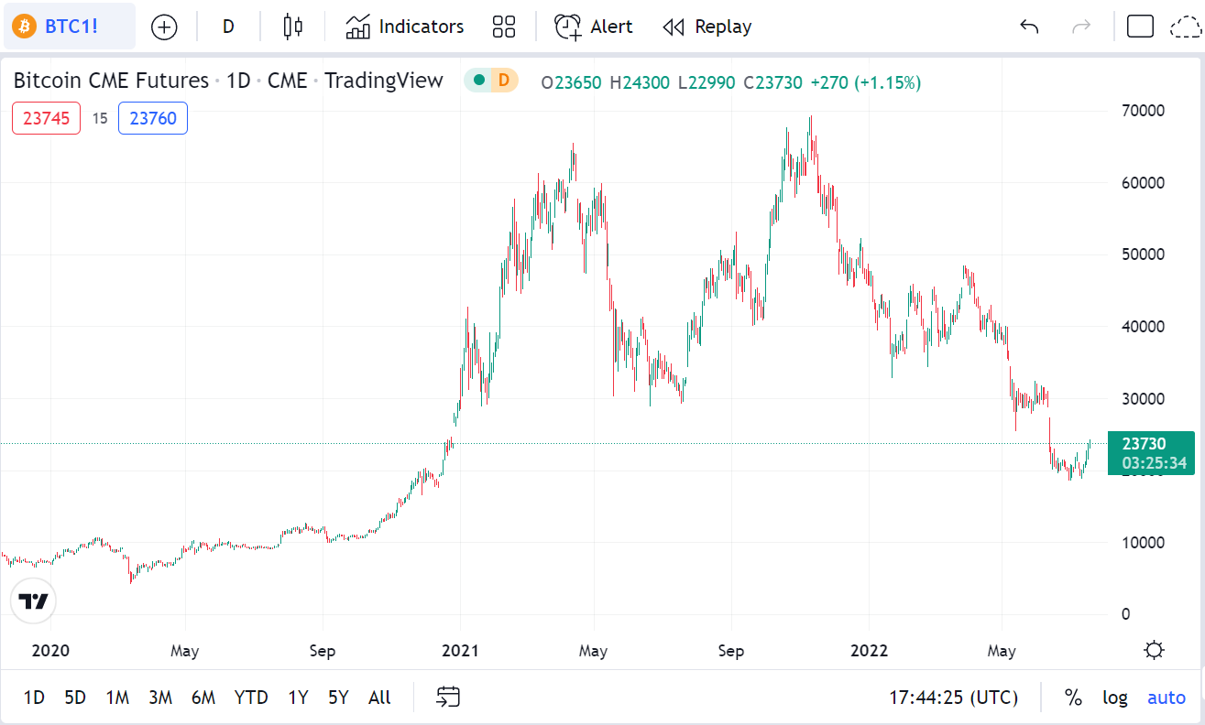Click the L22990 low value
Viewport: 1205px width, 725px height.
(x=707, y=82)
